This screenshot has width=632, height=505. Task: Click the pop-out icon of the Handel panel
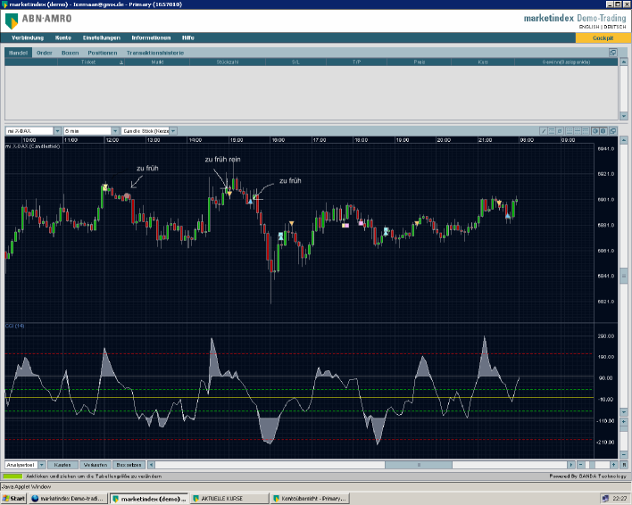point(613,53)
